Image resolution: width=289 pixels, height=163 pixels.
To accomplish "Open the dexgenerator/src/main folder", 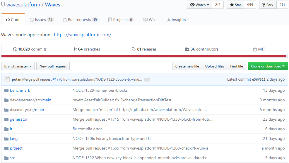I will point(30,100).
